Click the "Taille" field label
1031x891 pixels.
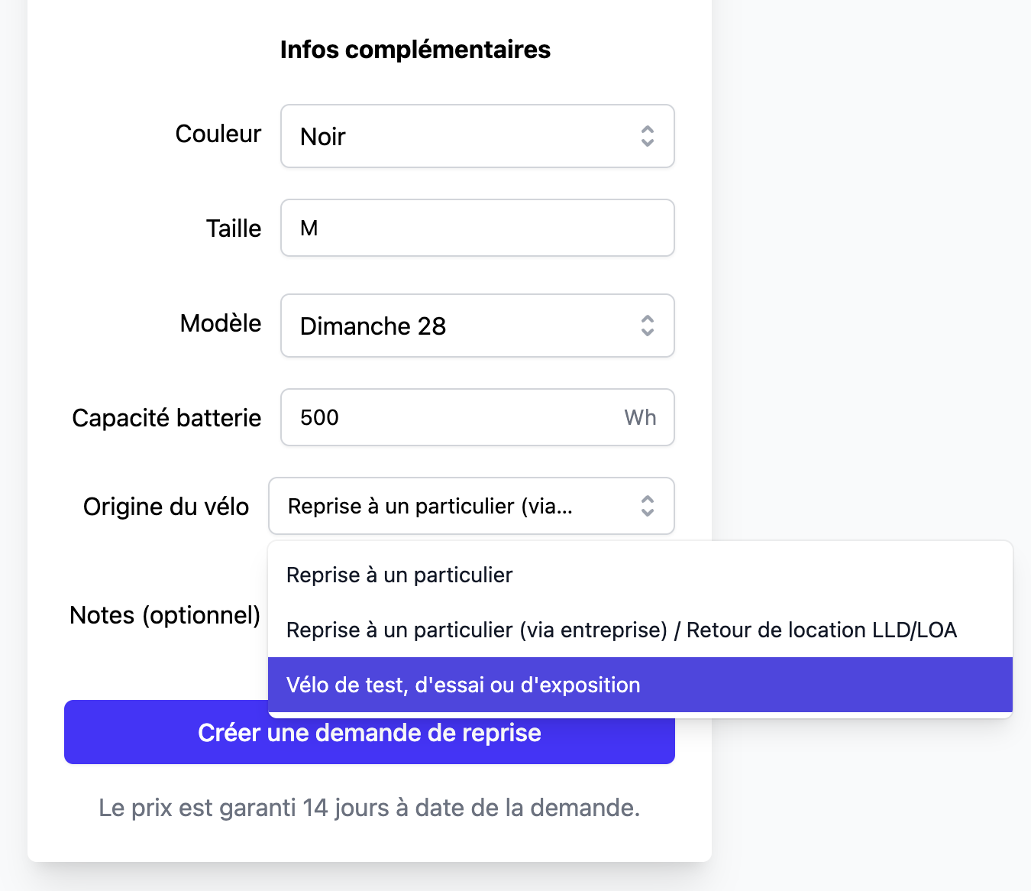coord(234,228)
